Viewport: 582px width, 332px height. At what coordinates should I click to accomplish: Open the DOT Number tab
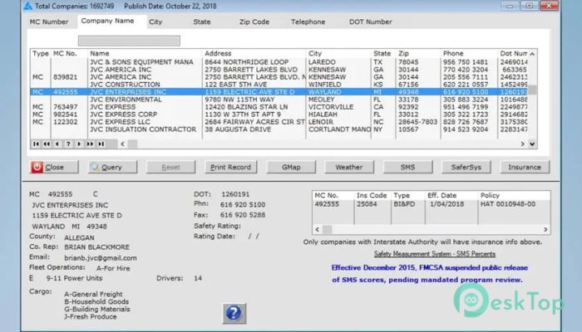pyautogui.click(x=371, y=22)
